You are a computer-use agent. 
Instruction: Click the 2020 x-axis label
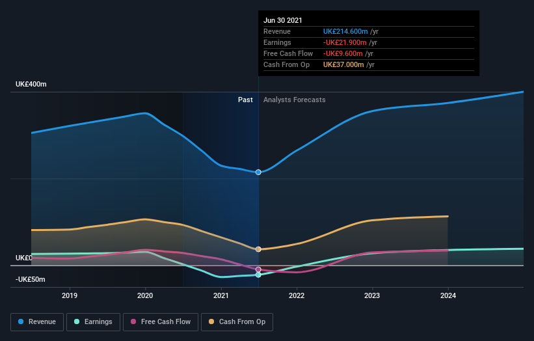145,295
